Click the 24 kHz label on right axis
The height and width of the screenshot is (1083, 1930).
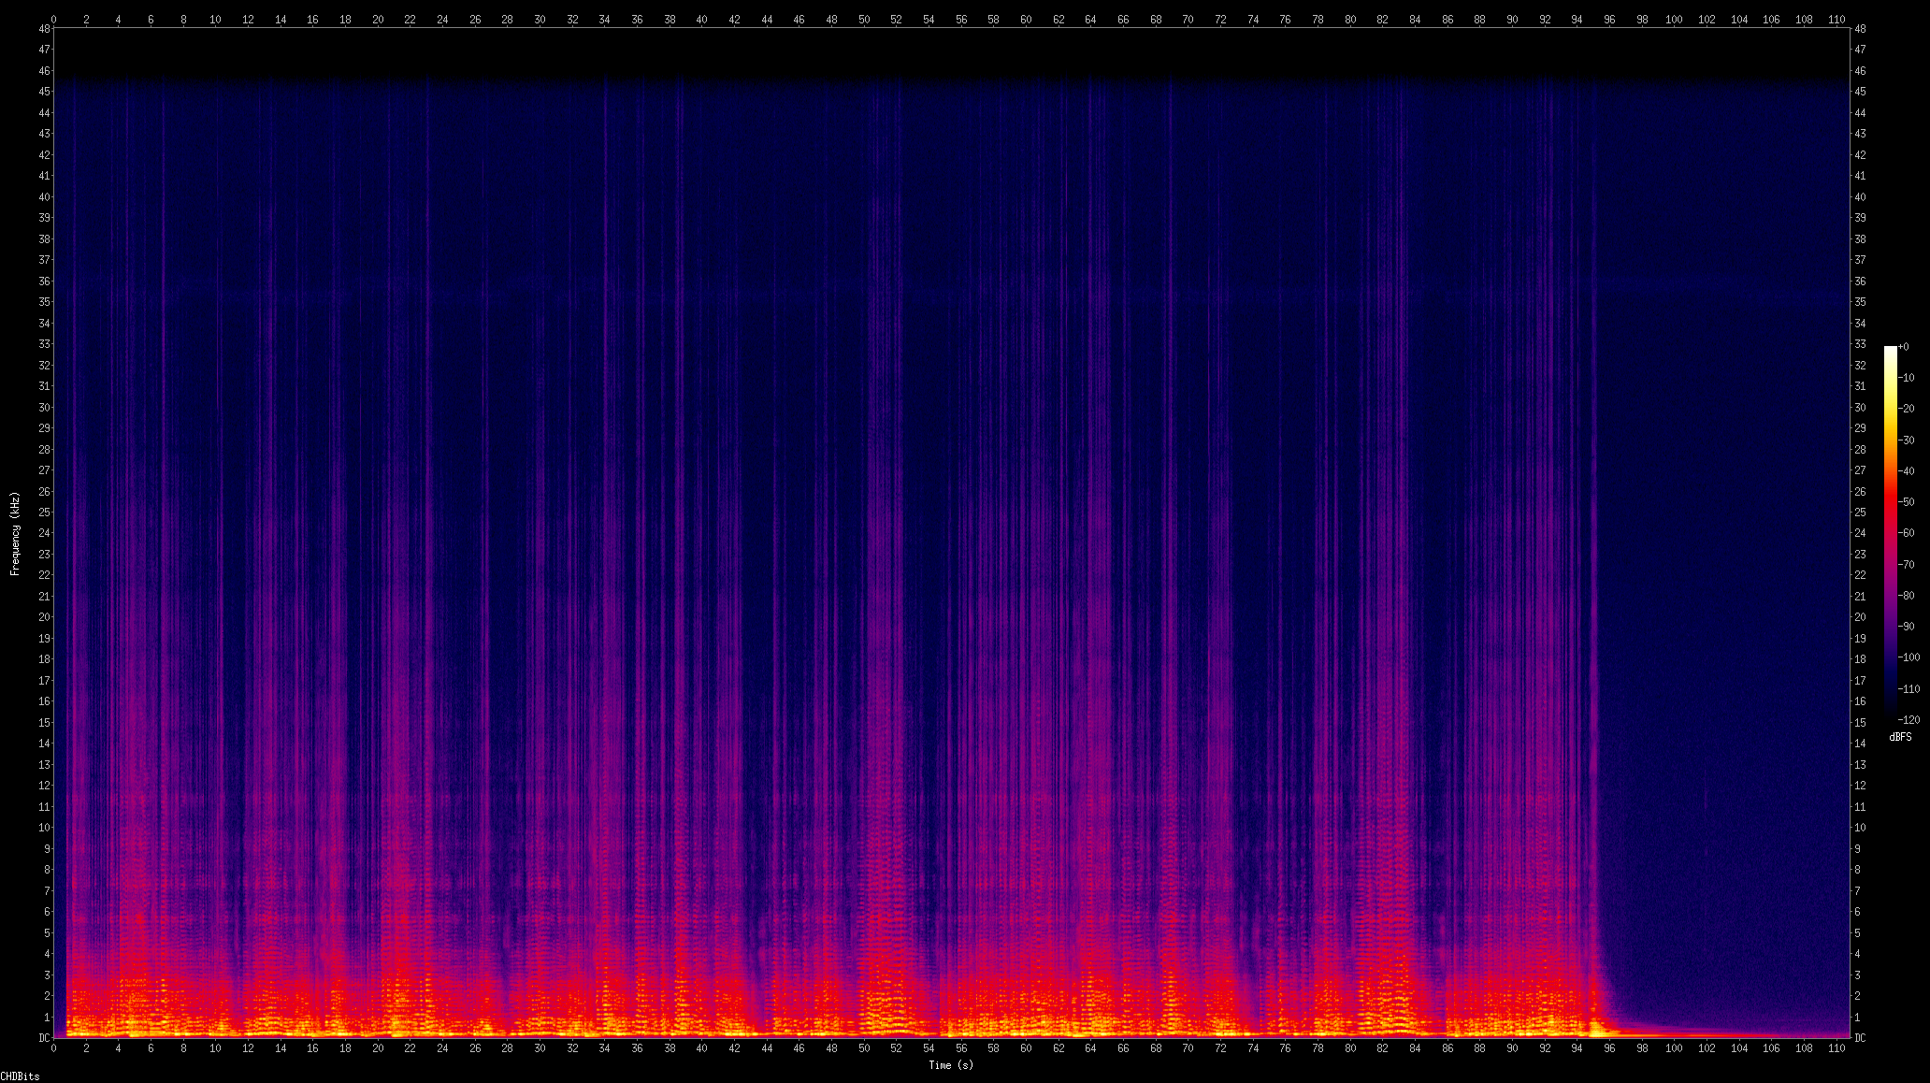click(x=1860, y=533)
